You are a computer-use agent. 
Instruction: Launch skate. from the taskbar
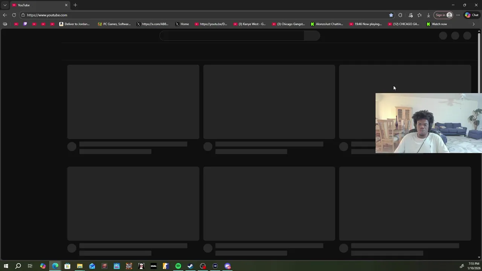click(x=154, y=266)
